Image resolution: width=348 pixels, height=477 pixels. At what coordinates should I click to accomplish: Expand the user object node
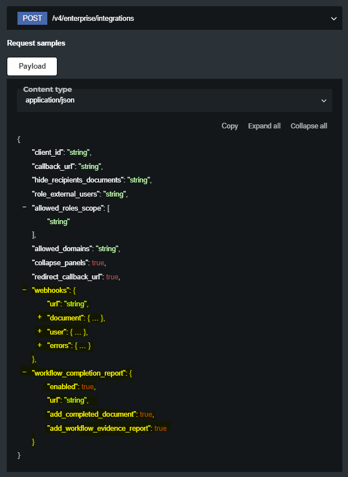pyautogui.click(x=40, y=331)
